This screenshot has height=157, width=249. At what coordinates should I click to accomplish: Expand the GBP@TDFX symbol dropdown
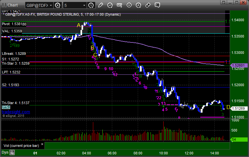(51, 6)
